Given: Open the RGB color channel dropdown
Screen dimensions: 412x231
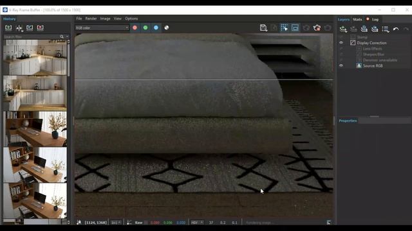Looking at the screenshot, I should coord(102,28).
